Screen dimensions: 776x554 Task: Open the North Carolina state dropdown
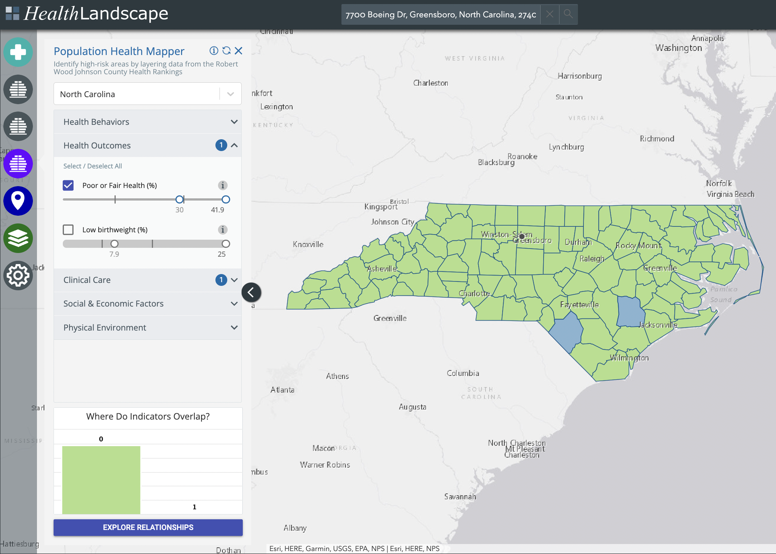[x=147, y=94]
